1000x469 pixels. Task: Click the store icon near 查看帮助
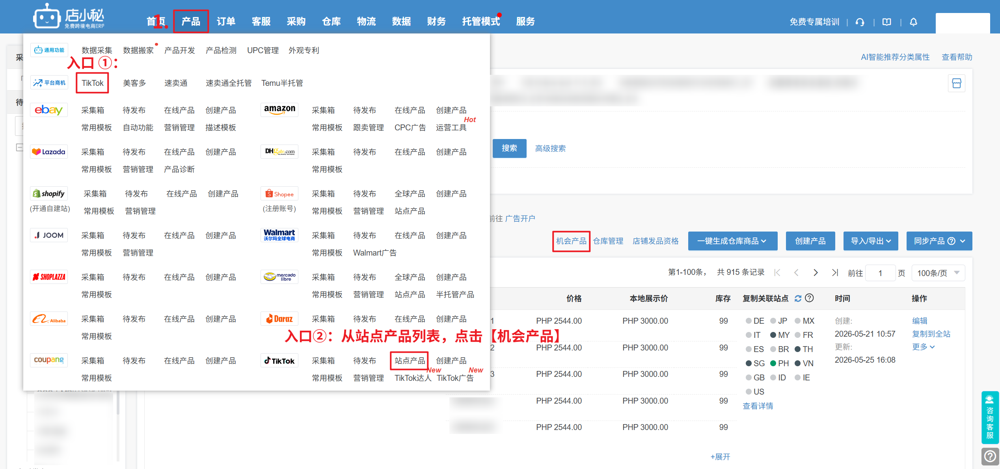click(956, 83)
